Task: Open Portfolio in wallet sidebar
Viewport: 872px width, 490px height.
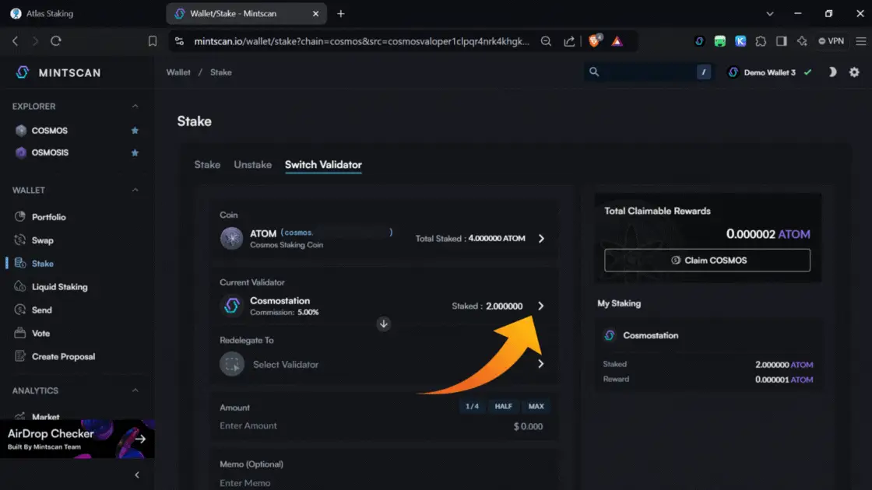Action: click(x=48, y=217)
